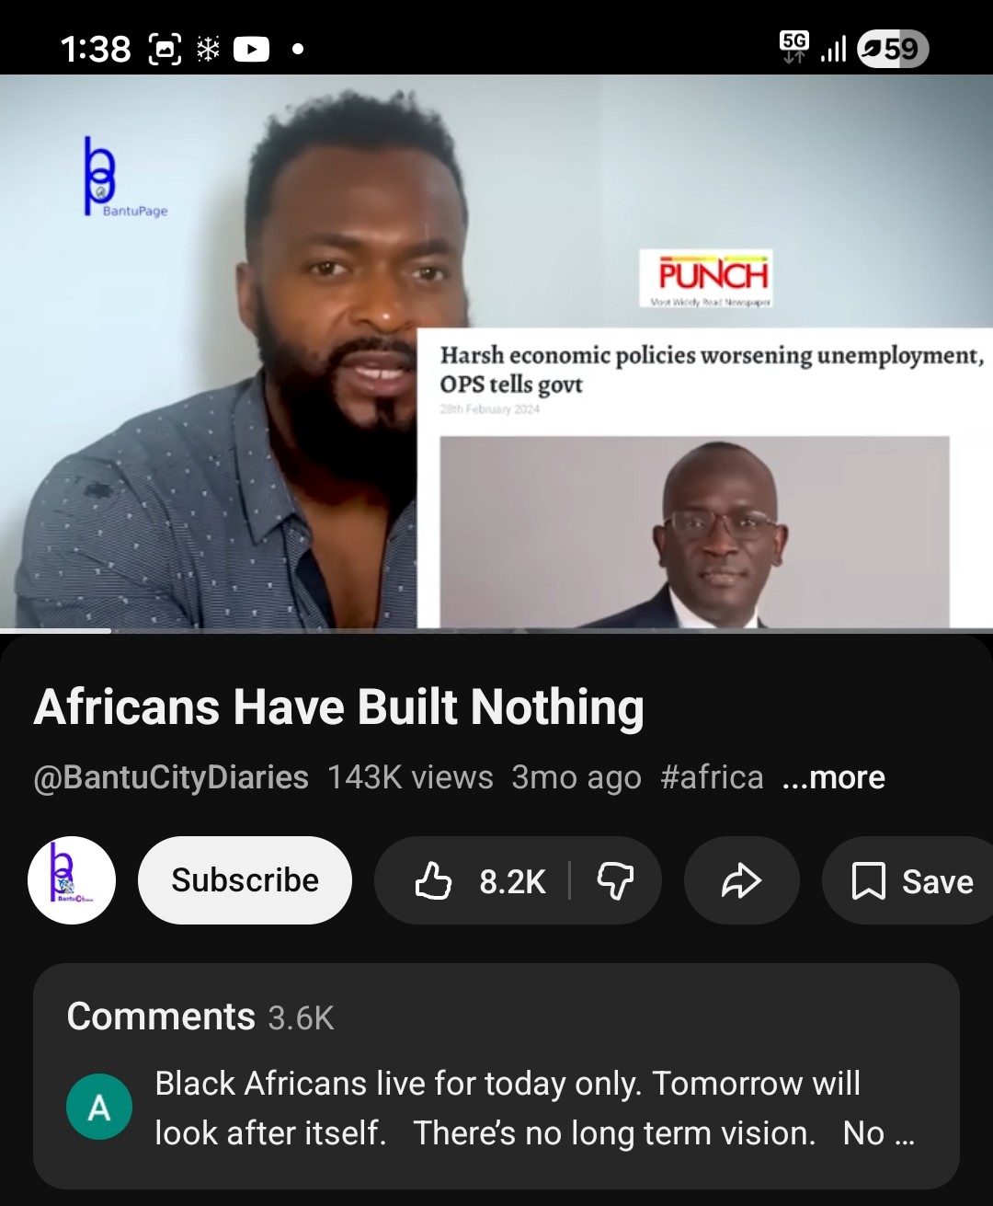Tap the 5G signal indicator
Image resolution: width=993 pixels, height=1206 pixels.
[x=794, y=47]
